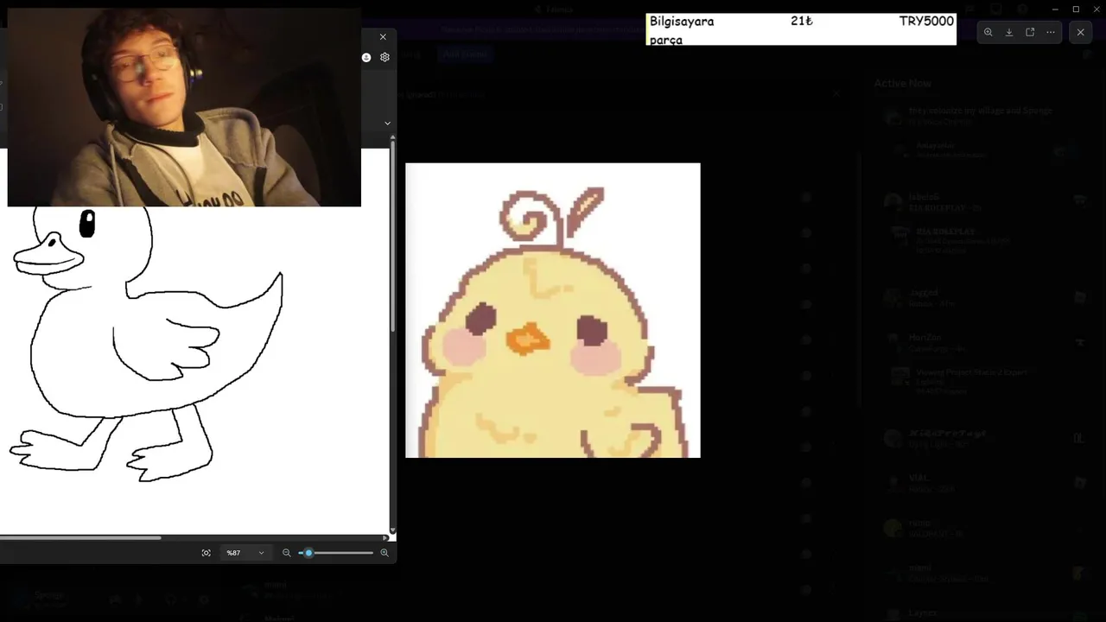
Task: Collapse the Paint ribbon chevron
Action: [x=387, y=124]
